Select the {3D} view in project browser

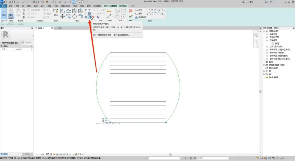(x=277, y=43)
